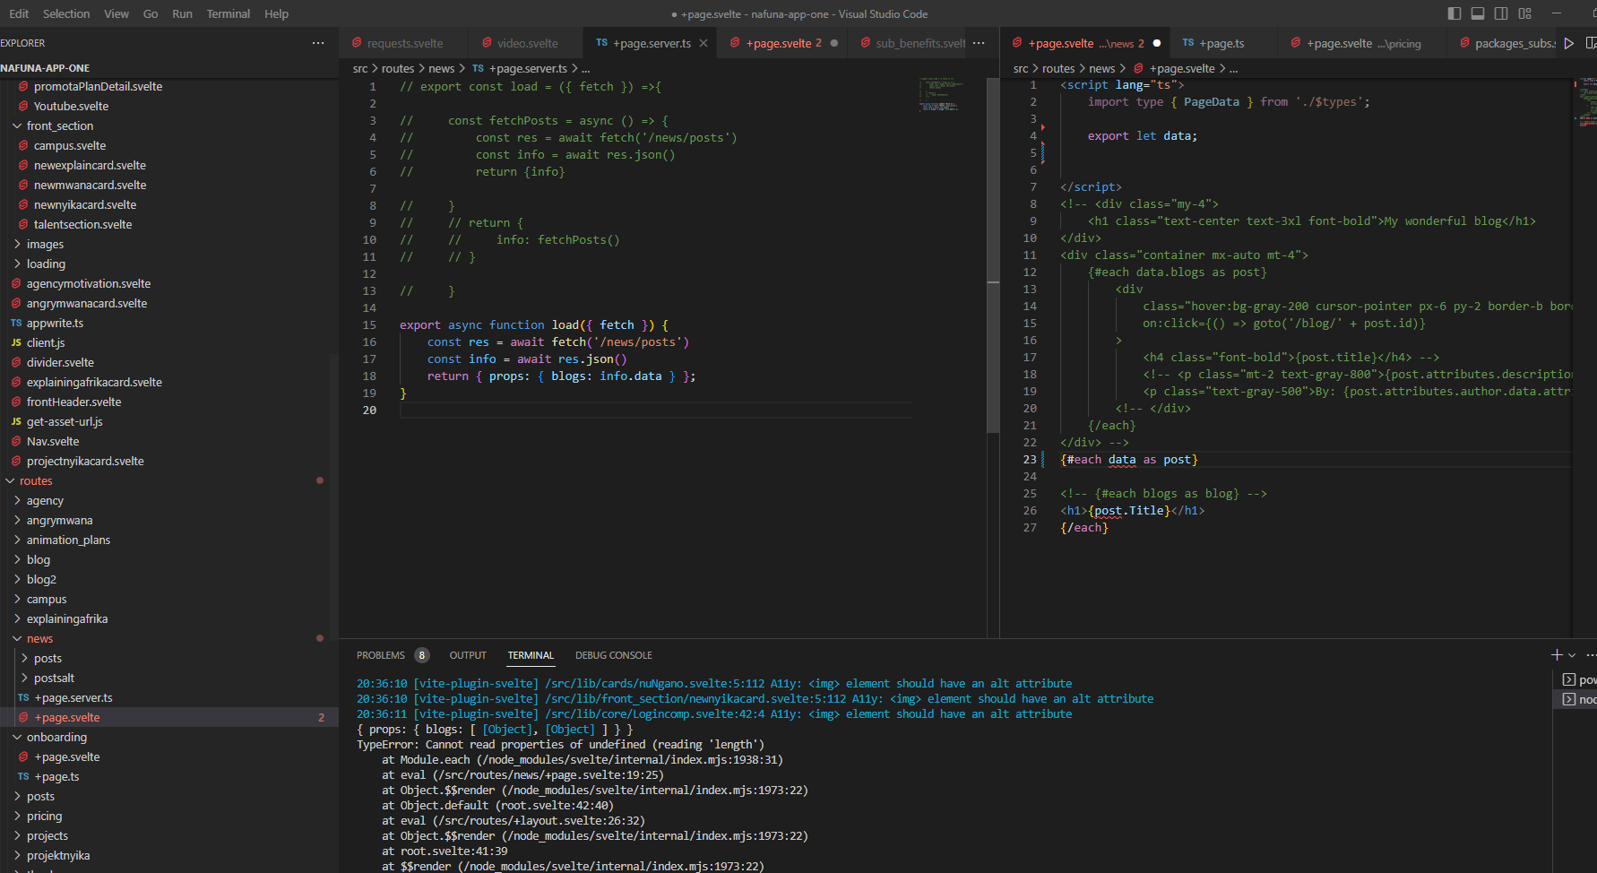The width and height of the screenshot is (1597, 873).
Task: Open the View menu
Action: point(117,13)
